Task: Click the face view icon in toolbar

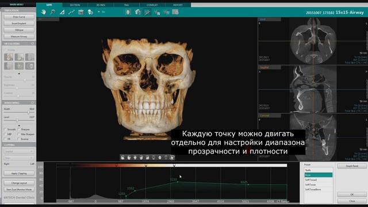Action: 128,12
